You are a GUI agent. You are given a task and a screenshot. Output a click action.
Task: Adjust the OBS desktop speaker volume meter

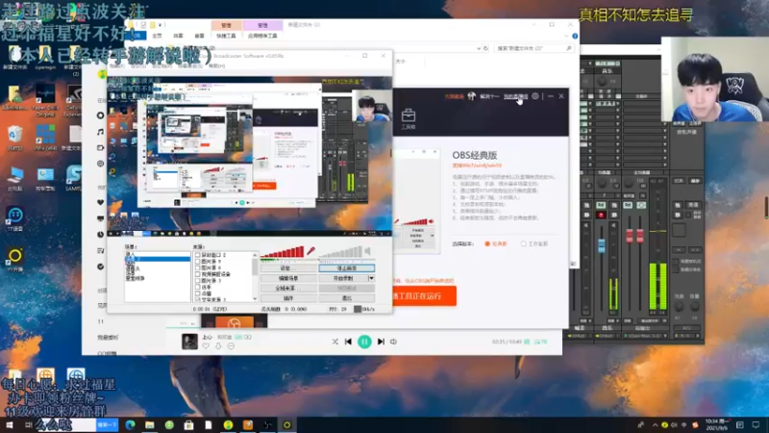point(340,252)
